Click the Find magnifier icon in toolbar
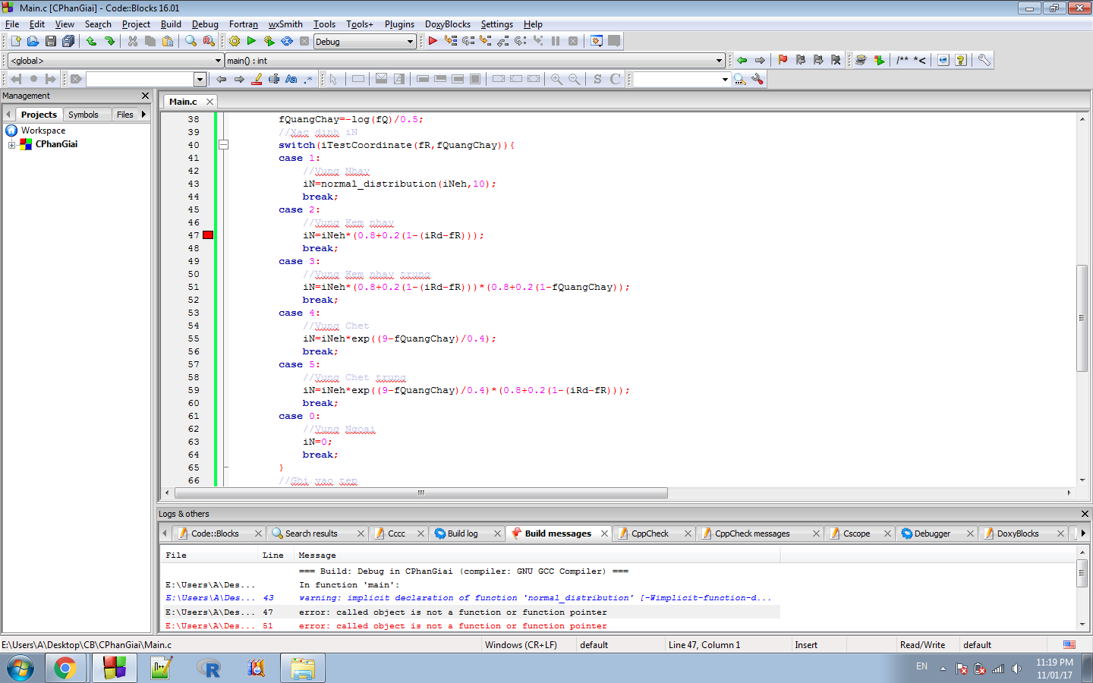The height and width of the screenshot is (683, 1093). click(x=191, y=41)
